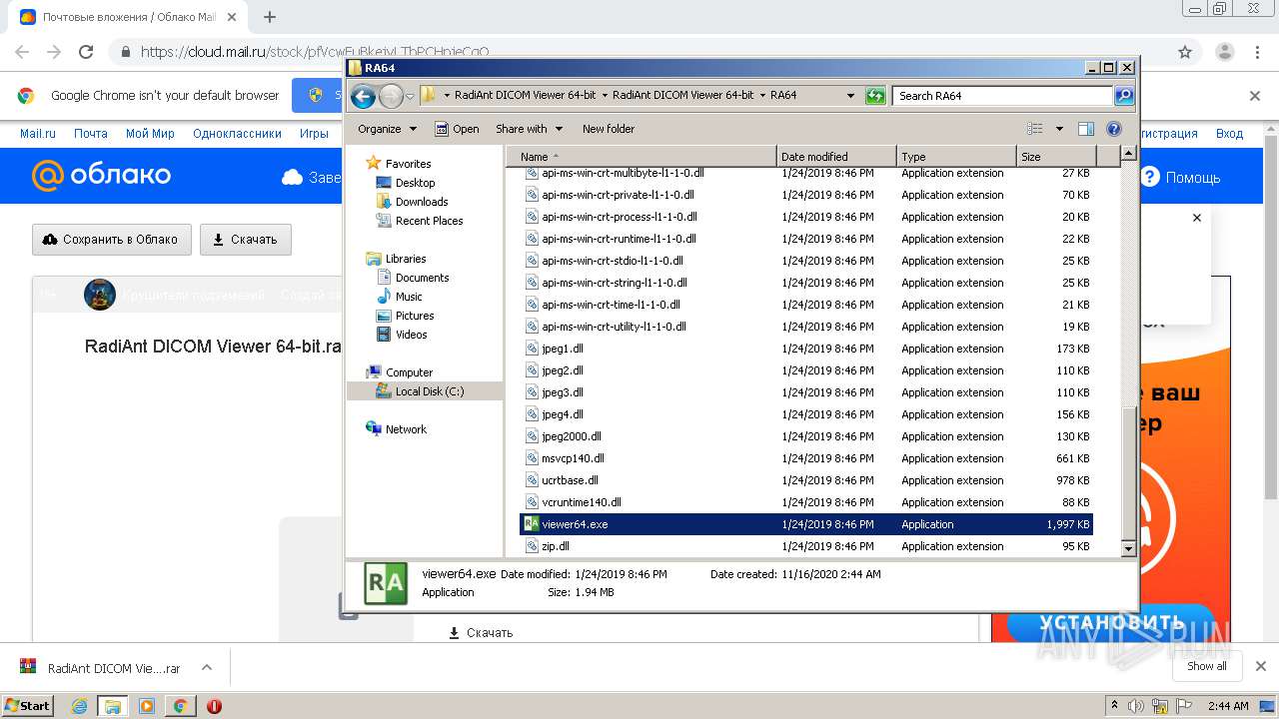Click scrollbar up arrow in file list

click(x=1128, y=154)
